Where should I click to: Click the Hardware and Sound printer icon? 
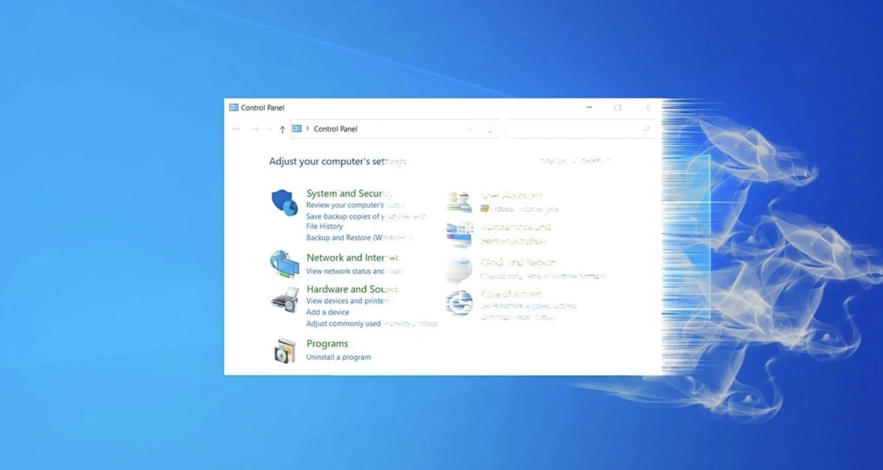[284, 299]
